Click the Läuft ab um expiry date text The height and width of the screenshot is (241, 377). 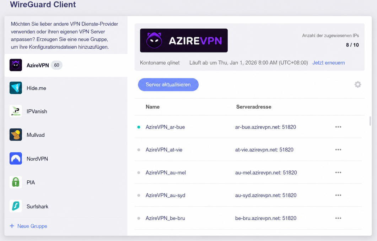click(249, 63)
